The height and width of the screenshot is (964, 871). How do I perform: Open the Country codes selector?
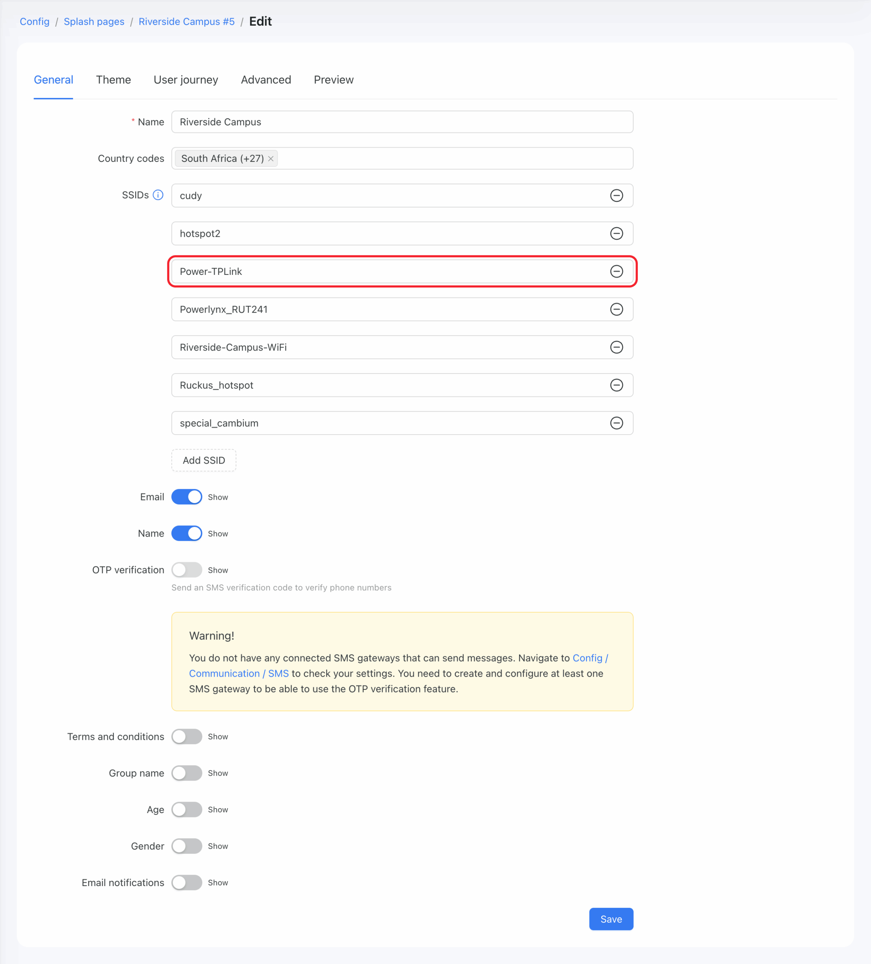402,158
